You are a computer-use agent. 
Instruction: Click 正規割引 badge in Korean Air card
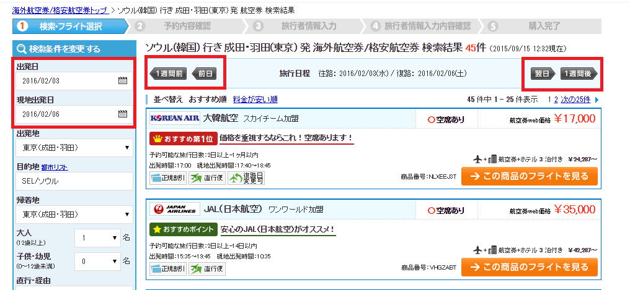tap(167, 177)
